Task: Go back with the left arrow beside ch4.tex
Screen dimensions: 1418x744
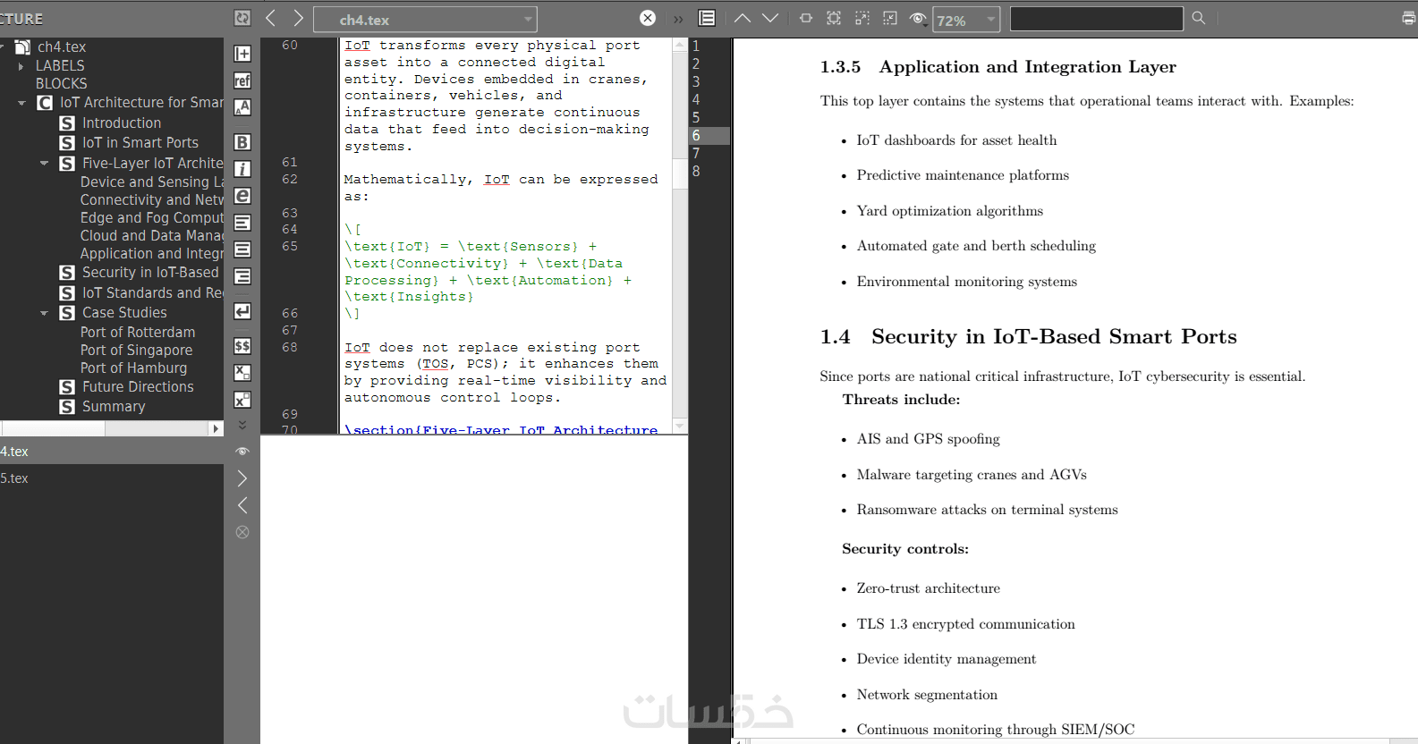Action: coord(271,18)
